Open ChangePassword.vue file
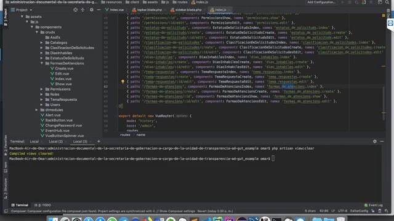Image resolution: width=394 pixels, height=221 pixels. click(62, 125)
